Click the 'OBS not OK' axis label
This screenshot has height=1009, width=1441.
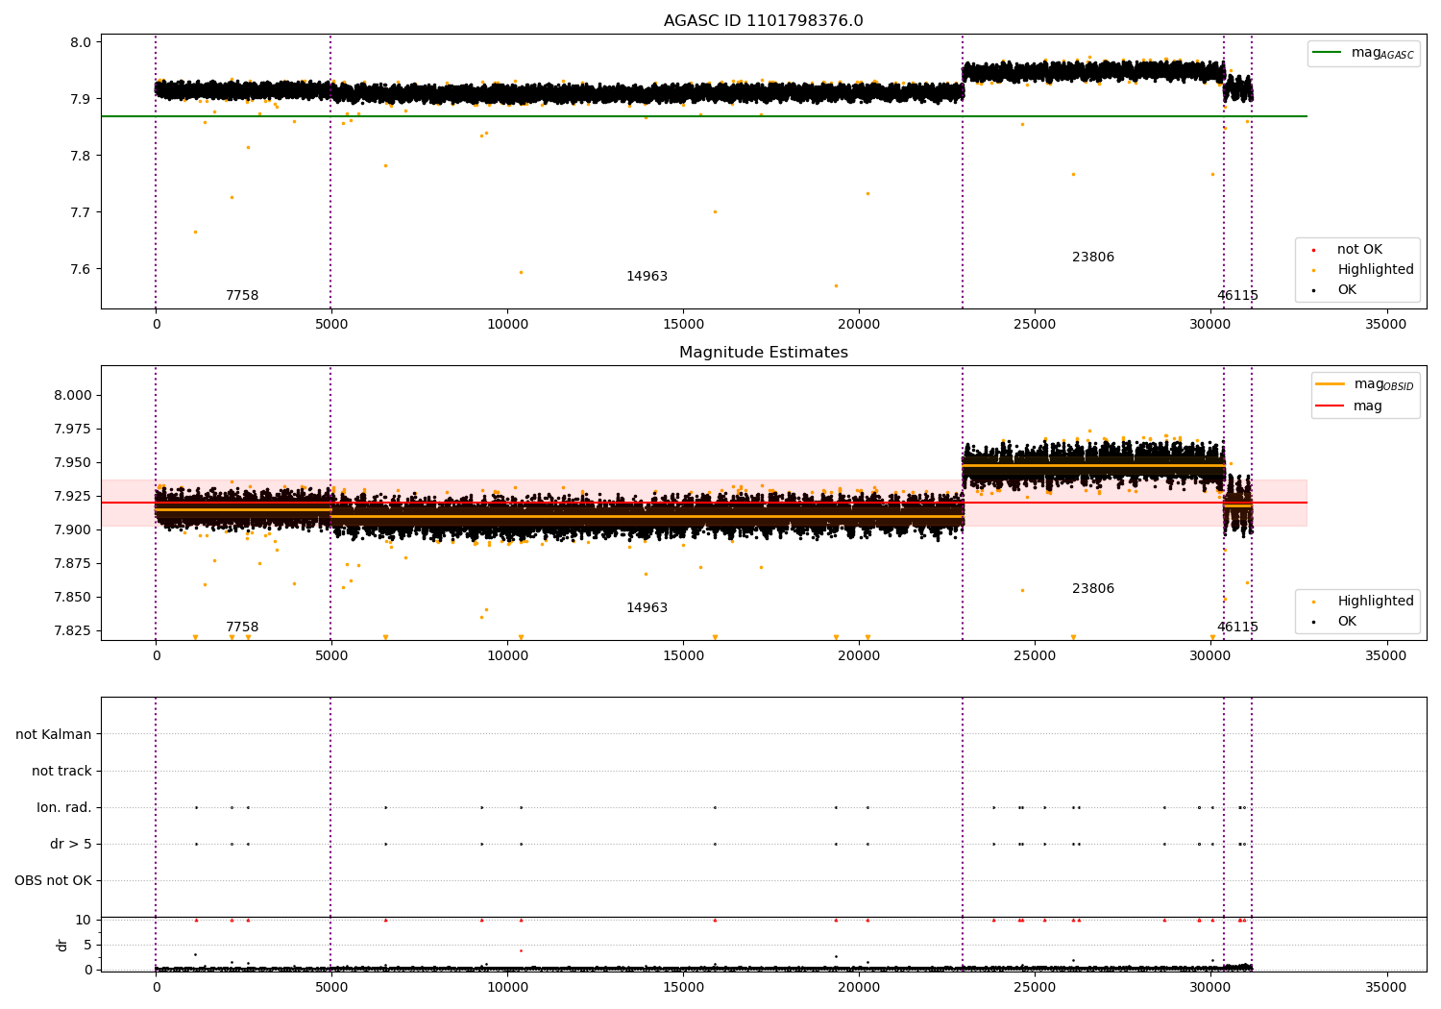click(53, 881)
